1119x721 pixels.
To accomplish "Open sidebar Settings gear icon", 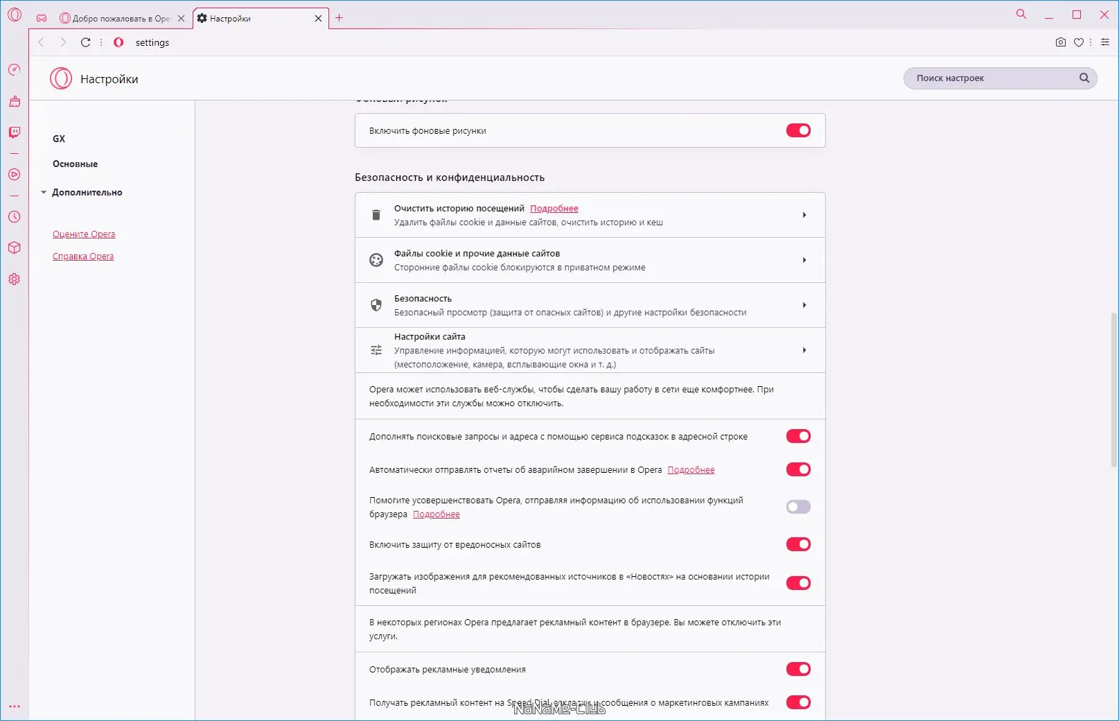I will click(15, 279).
